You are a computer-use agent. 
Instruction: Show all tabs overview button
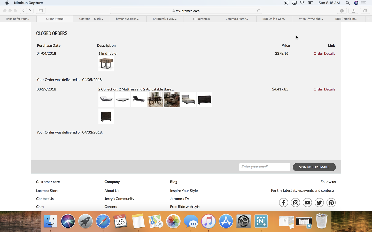point(365,11)
